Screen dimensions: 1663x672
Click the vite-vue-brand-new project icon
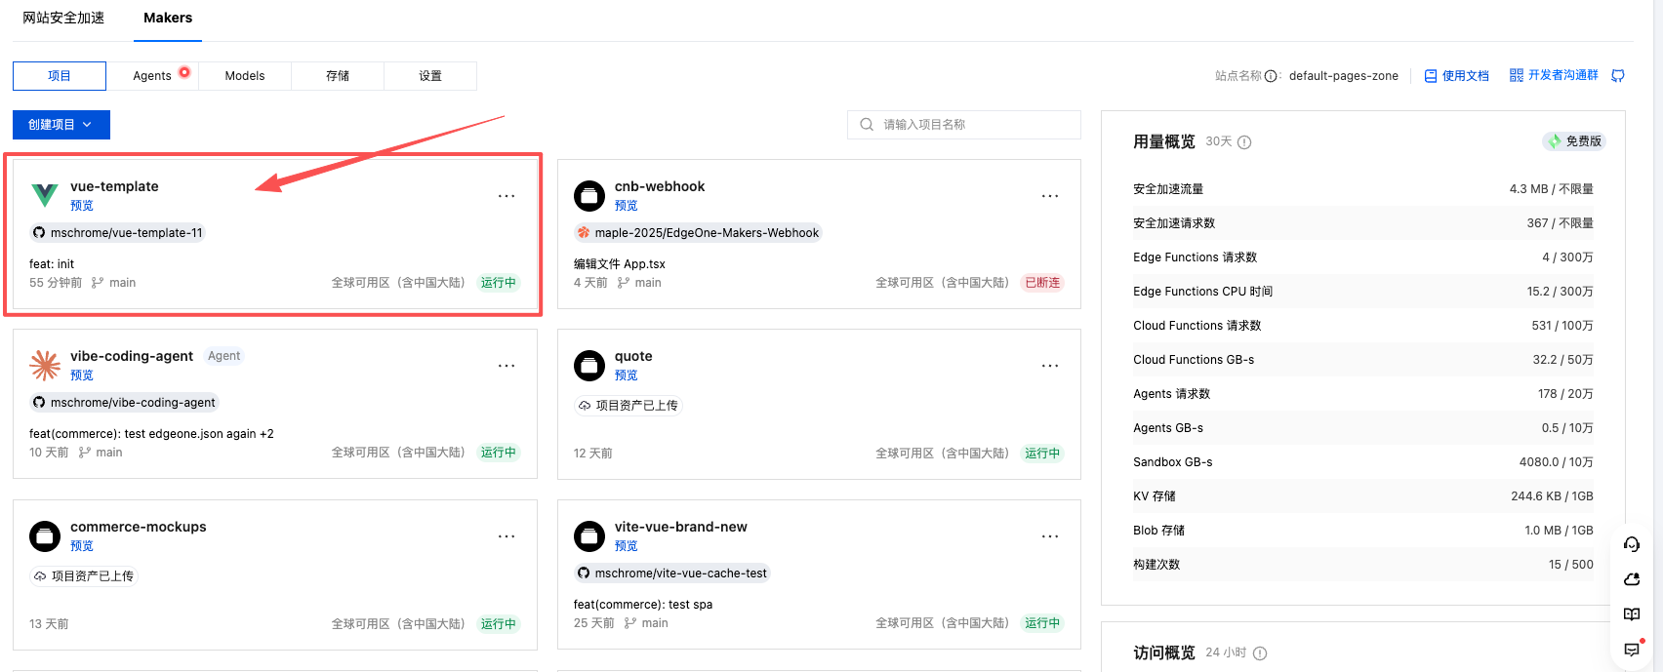589,536
